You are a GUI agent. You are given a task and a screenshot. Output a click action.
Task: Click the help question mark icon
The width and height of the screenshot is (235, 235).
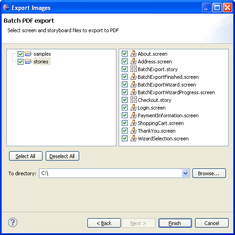[13, 222]
